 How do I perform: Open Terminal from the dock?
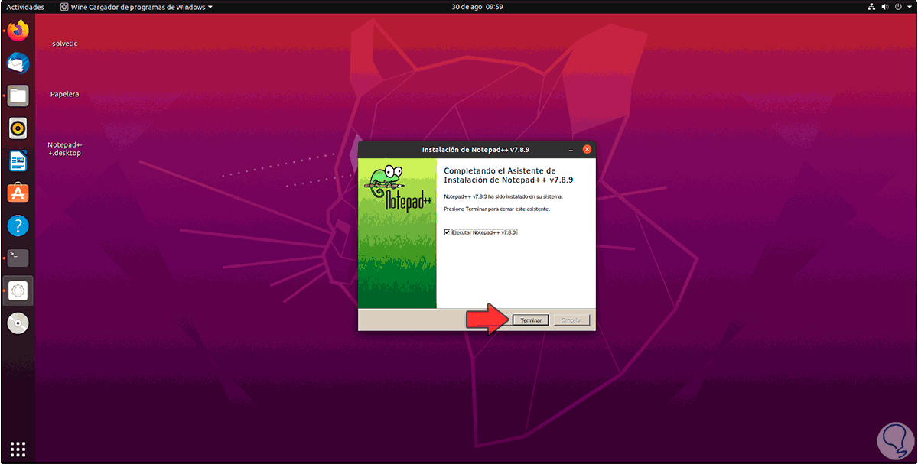pyautogui.click(x=18, y=258)
